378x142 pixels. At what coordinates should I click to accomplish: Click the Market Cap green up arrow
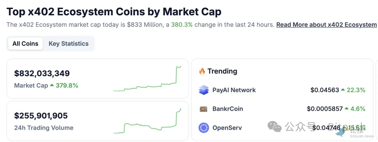point(52,85)
